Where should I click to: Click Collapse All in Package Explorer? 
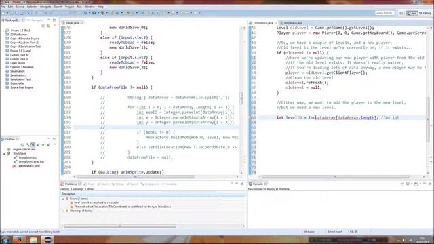pyautogui.click(x=43, y=26)
